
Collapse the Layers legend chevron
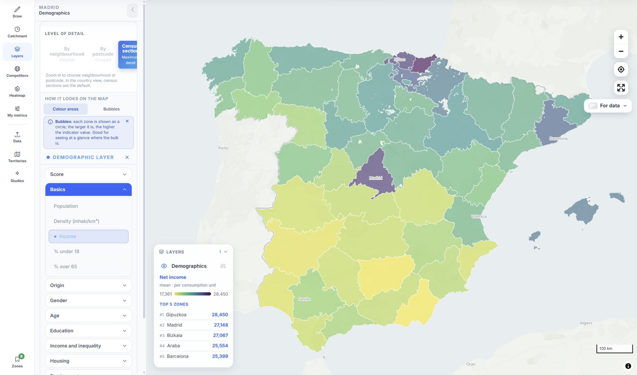click(x=225, y=252)
